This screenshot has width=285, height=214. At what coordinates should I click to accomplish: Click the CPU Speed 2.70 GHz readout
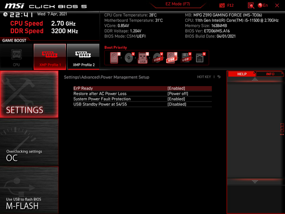(x=43, y=24)
